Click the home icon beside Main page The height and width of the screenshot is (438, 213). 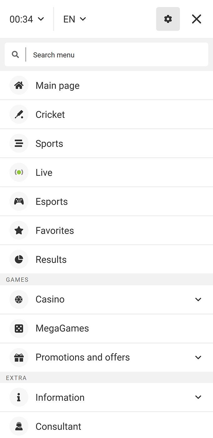point(19,85)
